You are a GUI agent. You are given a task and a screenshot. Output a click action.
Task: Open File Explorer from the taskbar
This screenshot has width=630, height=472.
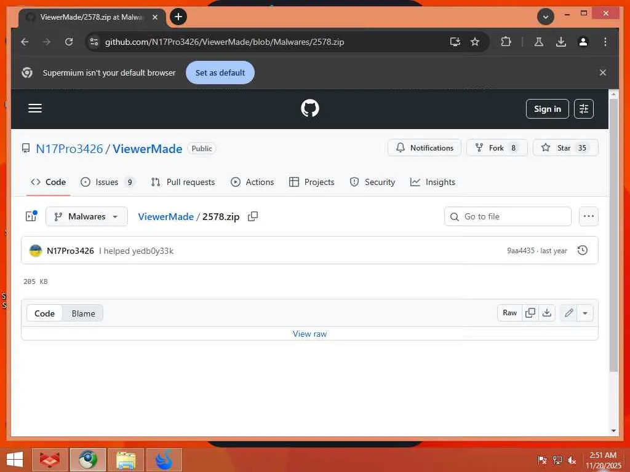(126, 460)
